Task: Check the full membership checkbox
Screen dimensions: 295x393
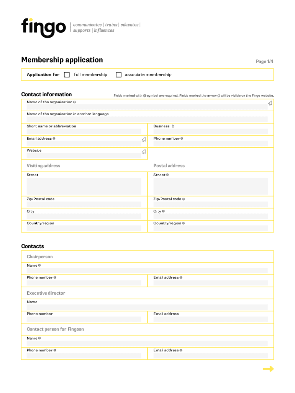Action: (x=67, y=75)
